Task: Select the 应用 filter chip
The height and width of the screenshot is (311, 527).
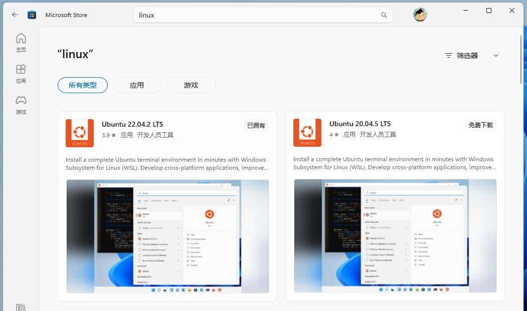Action: pyautogui.click(x=136, y=85)
